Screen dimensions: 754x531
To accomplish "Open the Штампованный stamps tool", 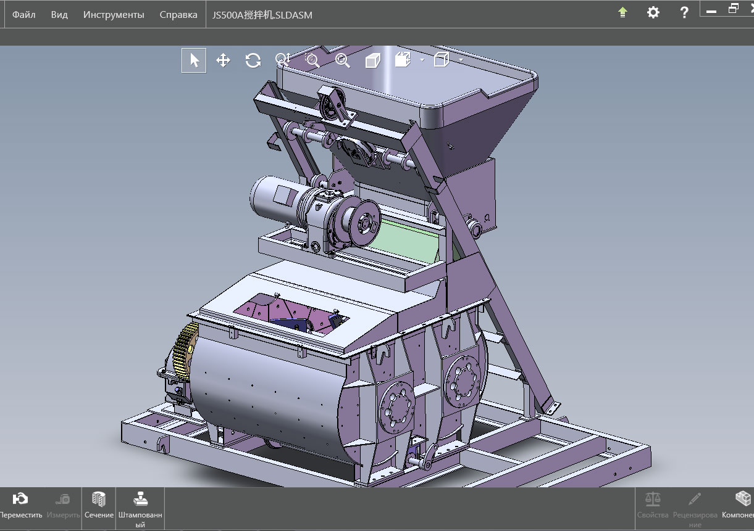I will pyautogui.click(x=140, y=509).
